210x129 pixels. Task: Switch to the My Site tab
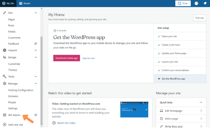click(8, 3)
